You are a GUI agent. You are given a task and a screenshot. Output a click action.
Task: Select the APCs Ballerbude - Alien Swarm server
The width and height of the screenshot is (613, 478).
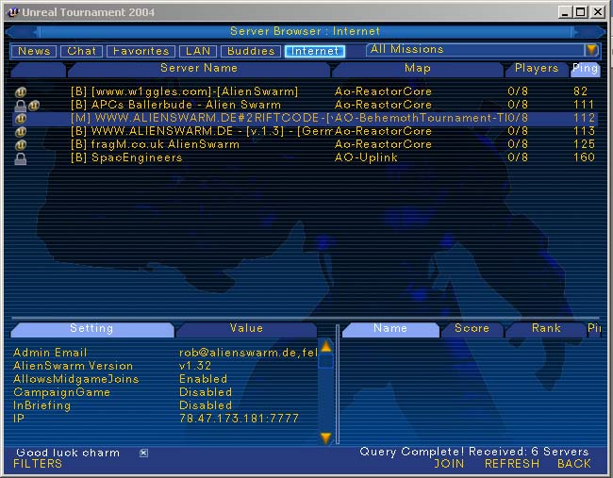305,106
